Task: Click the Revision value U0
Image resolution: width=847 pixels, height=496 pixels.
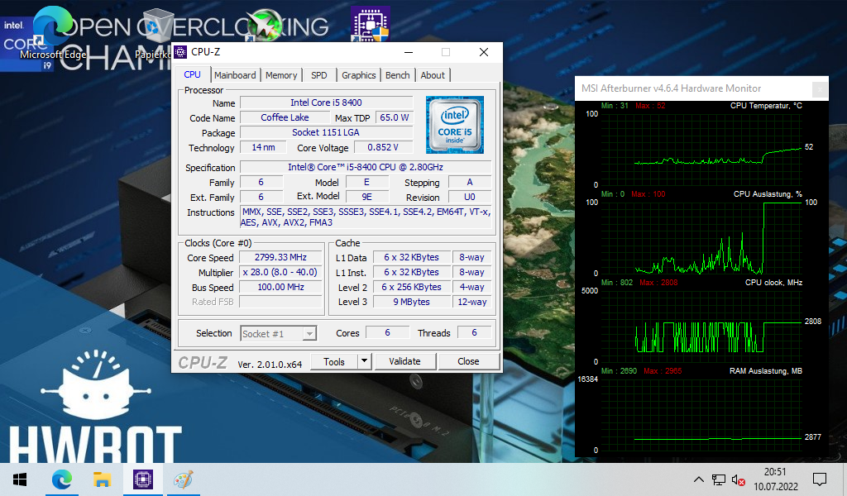Action: [x=470, y=197]
